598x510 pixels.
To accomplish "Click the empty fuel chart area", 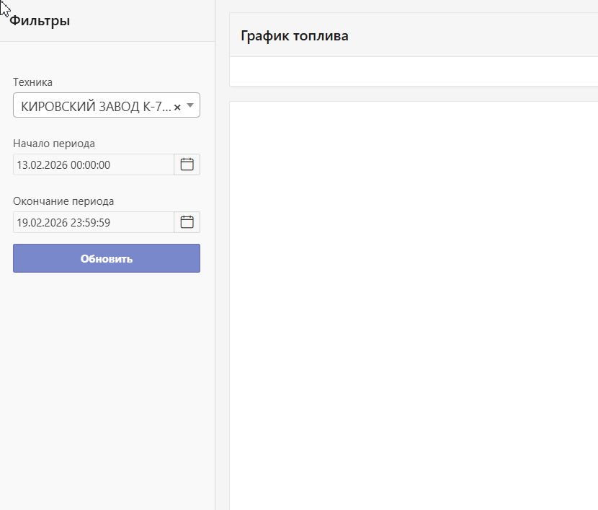I will pos(414,303).
